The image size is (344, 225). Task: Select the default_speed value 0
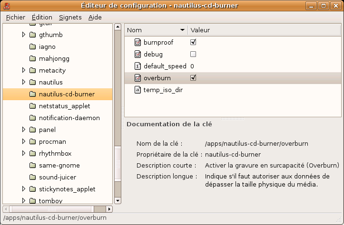click(x=192, y=66)
